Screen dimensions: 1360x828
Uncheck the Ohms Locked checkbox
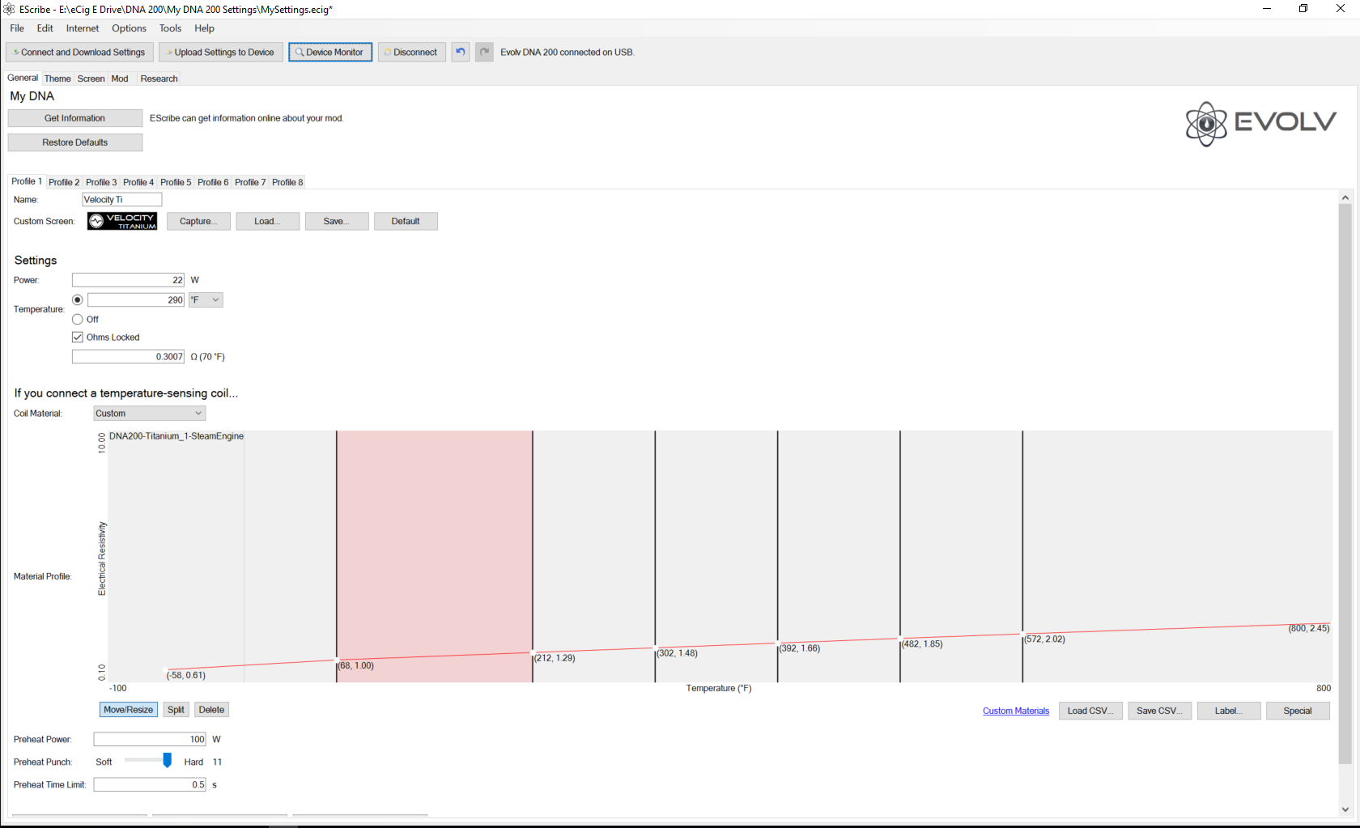coord(78,337)
